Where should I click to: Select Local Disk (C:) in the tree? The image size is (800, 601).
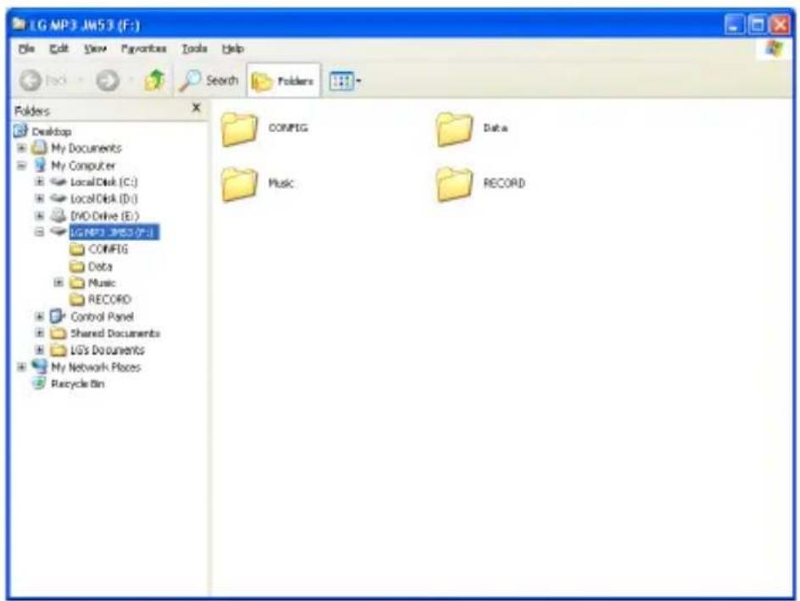104,182
